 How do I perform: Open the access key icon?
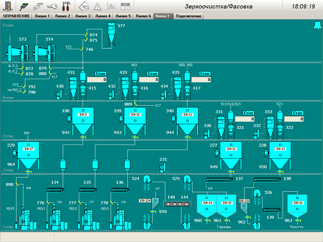pyautogui.click(x=52, y=6)
